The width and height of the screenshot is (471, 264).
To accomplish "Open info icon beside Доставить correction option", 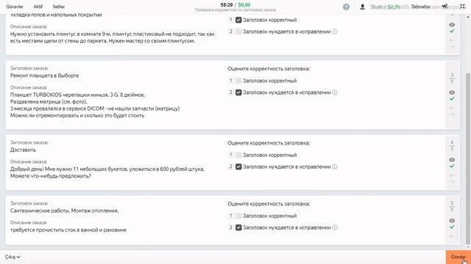I will click(x=335, y=166).
